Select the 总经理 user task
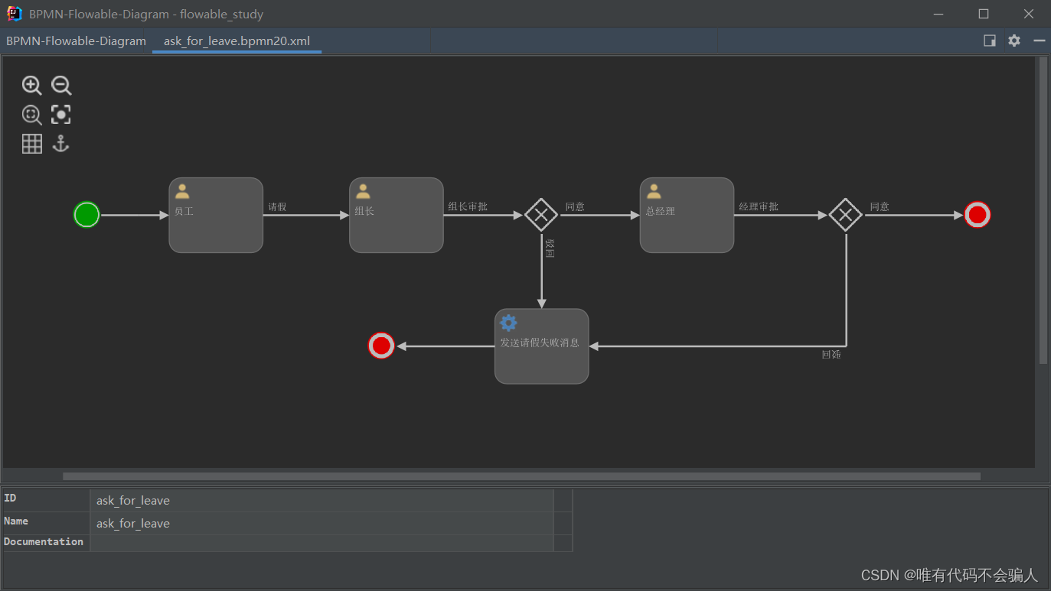 coord(687,215)
